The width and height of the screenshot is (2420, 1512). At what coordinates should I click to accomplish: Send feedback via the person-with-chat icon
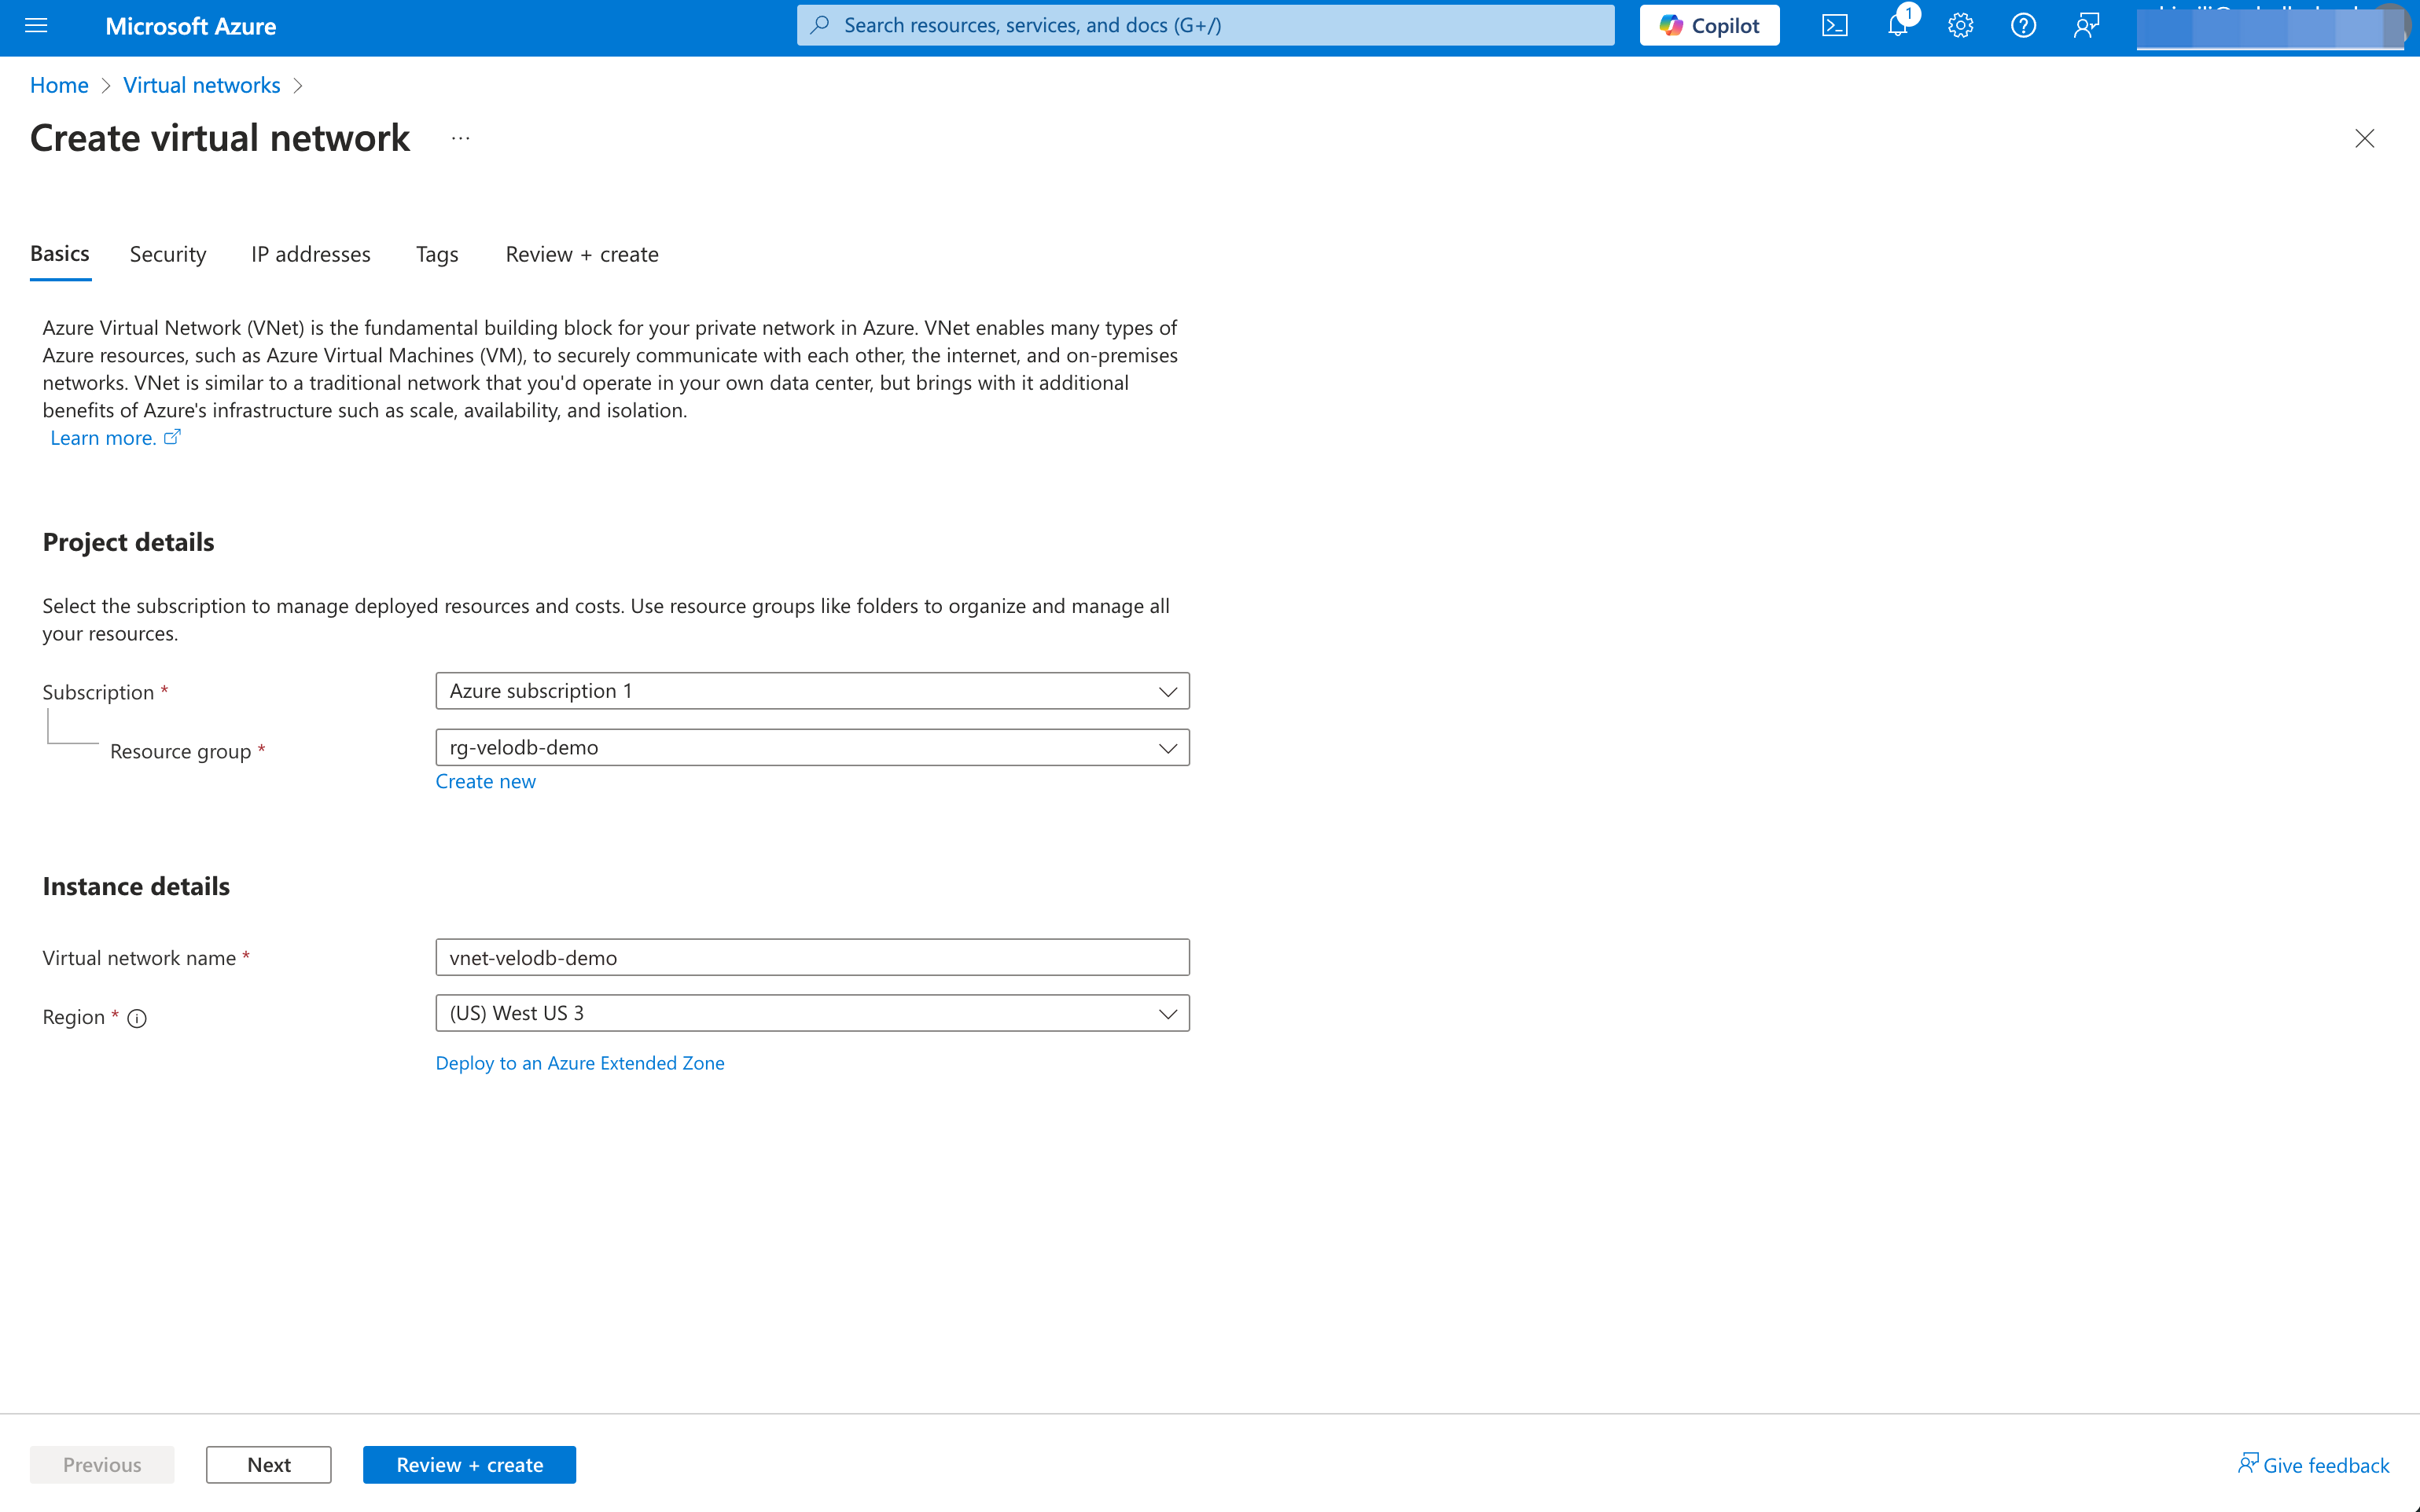[2087, 25]
